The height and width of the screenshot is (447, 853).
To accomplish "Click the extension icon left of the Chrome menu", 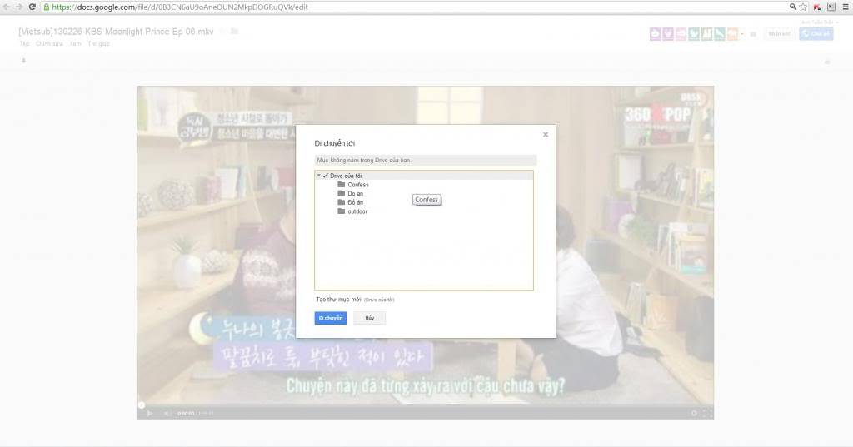I will pos(831,7).
